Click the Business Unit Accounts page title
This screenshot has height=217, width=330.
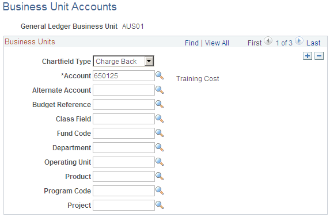60,6
